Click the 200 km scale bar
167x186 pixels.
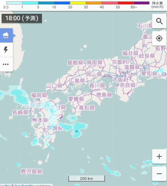pyautogui.click(x=87, y=178)
